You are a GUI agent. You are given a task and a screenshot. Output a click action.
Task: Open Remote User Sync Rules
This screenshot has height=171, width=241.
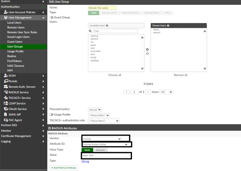coord(22,32)
